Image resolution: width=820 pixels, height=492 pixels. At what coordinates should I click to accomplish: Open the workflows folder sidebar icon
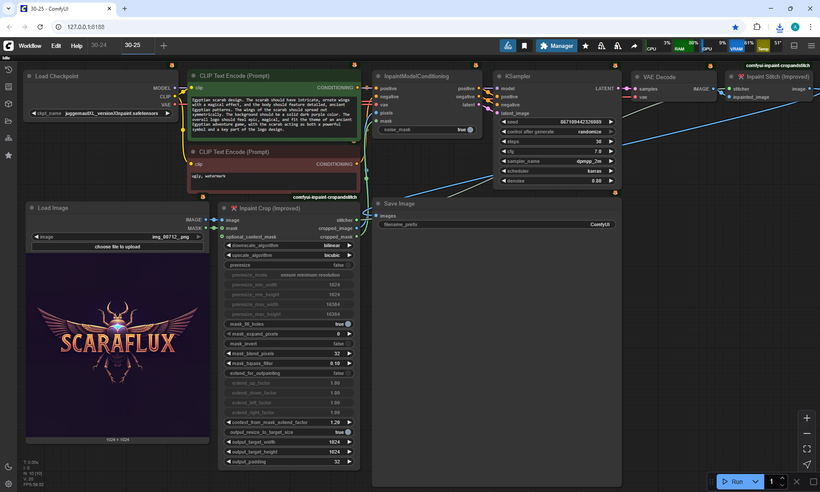coord(9,121)
